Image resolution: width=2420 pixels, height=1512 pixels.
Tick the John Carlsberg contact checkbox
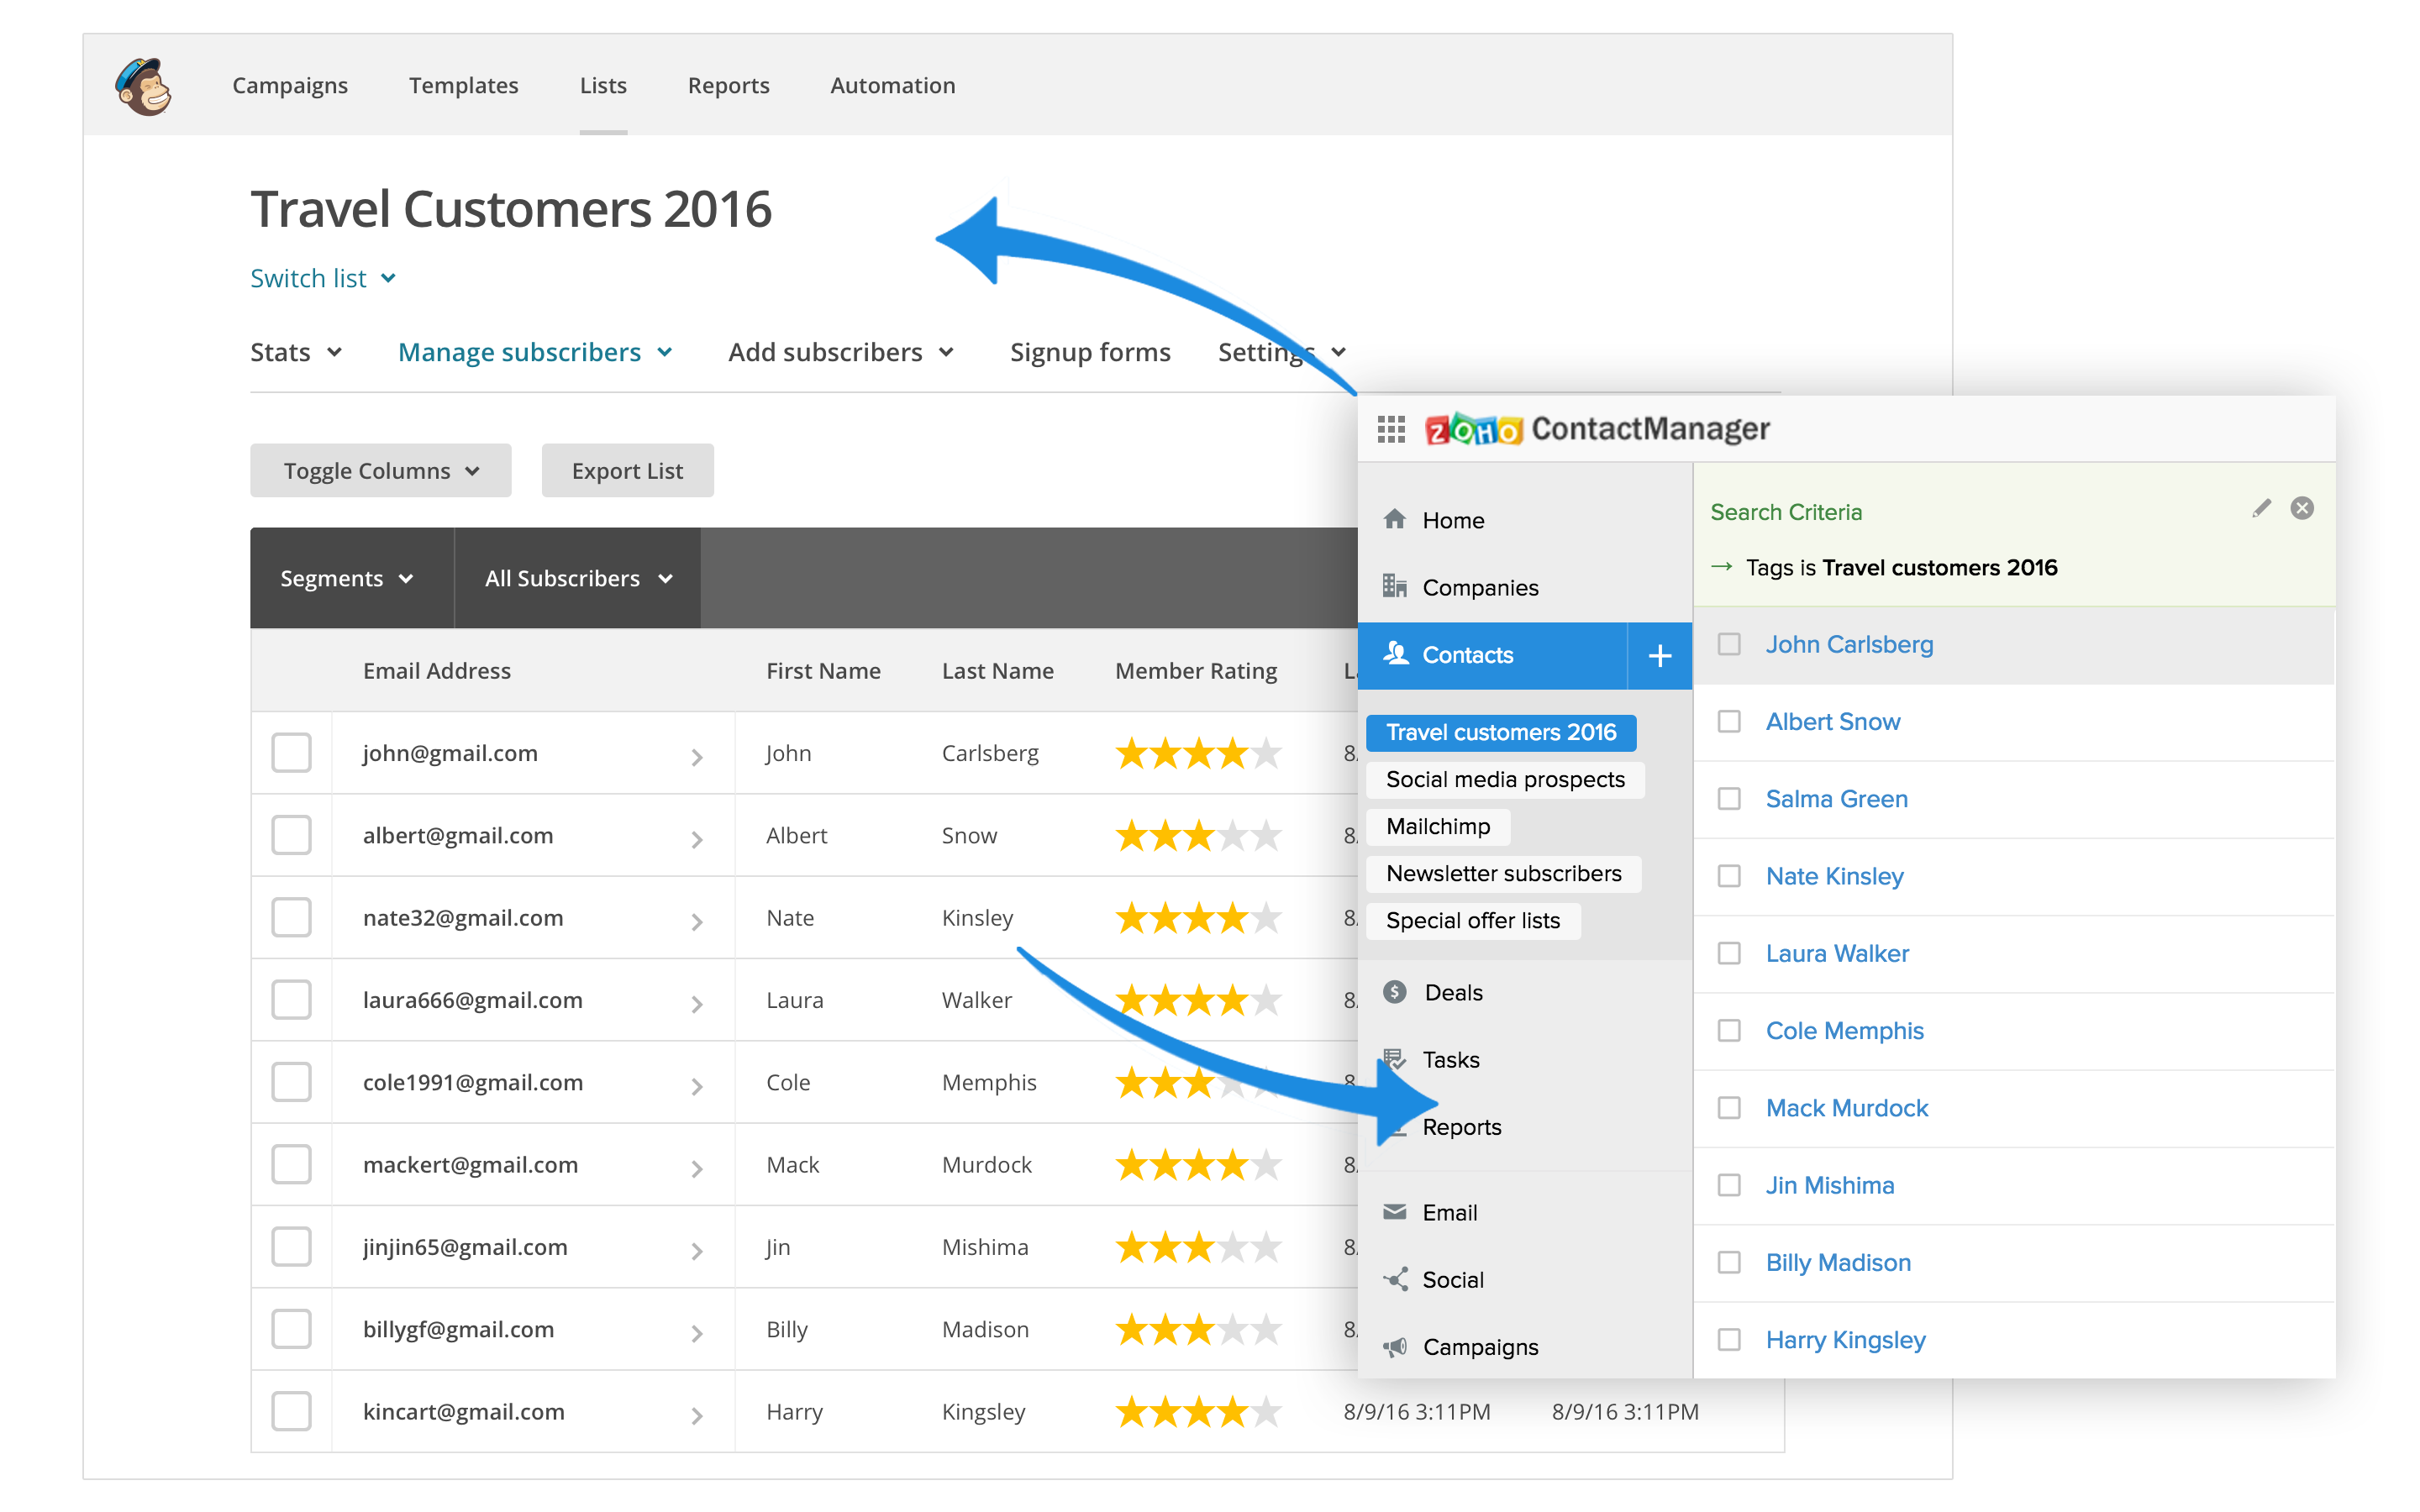click(x=1729, y=644)
